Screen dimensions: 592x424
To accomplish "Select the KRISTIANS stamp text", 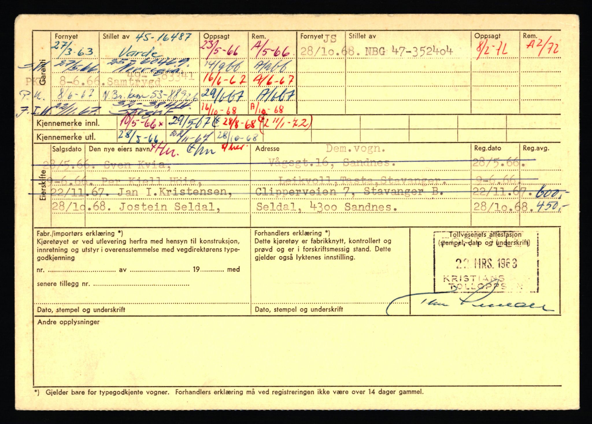I will point(474,278).
